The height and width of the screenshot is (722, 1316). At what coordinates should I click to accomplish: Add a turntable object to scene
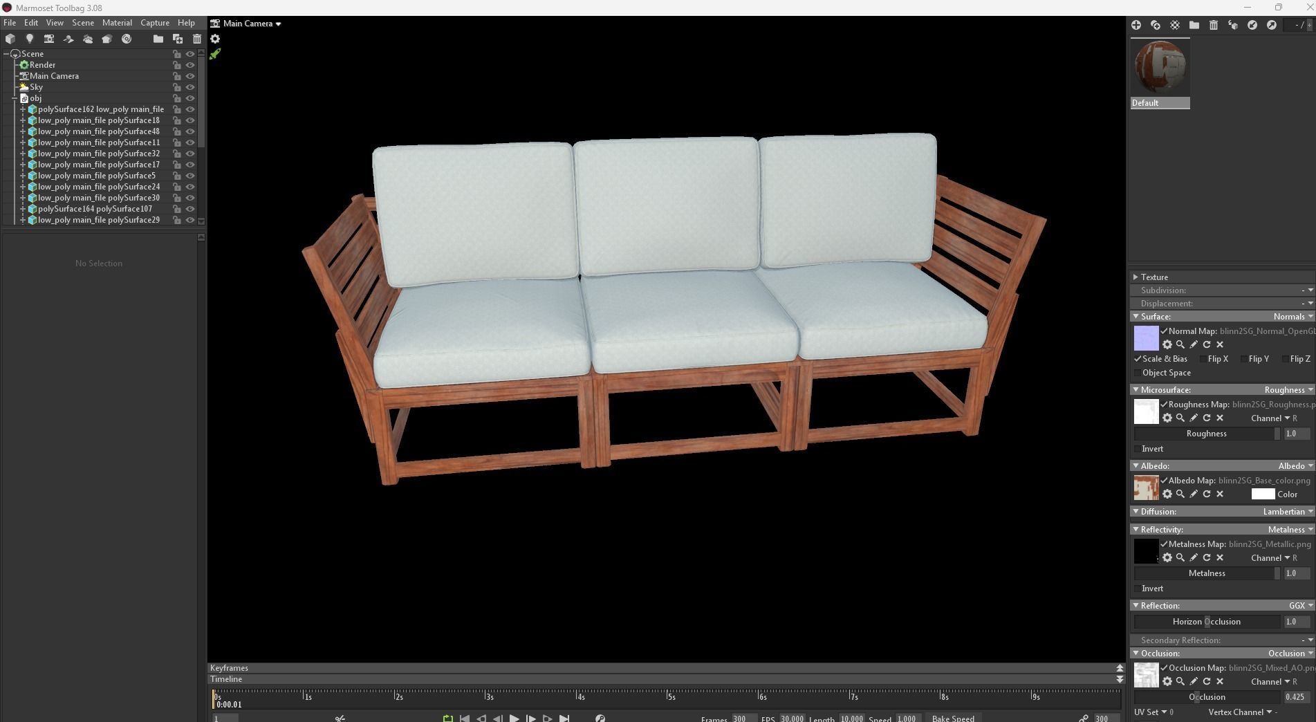coord(127,39)
